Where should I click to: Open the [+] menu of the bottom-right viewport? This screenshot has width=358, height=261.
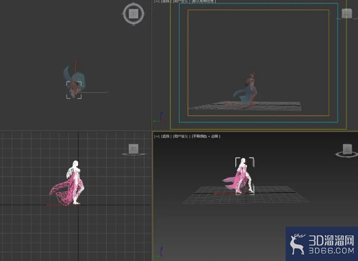click(157, 136)
